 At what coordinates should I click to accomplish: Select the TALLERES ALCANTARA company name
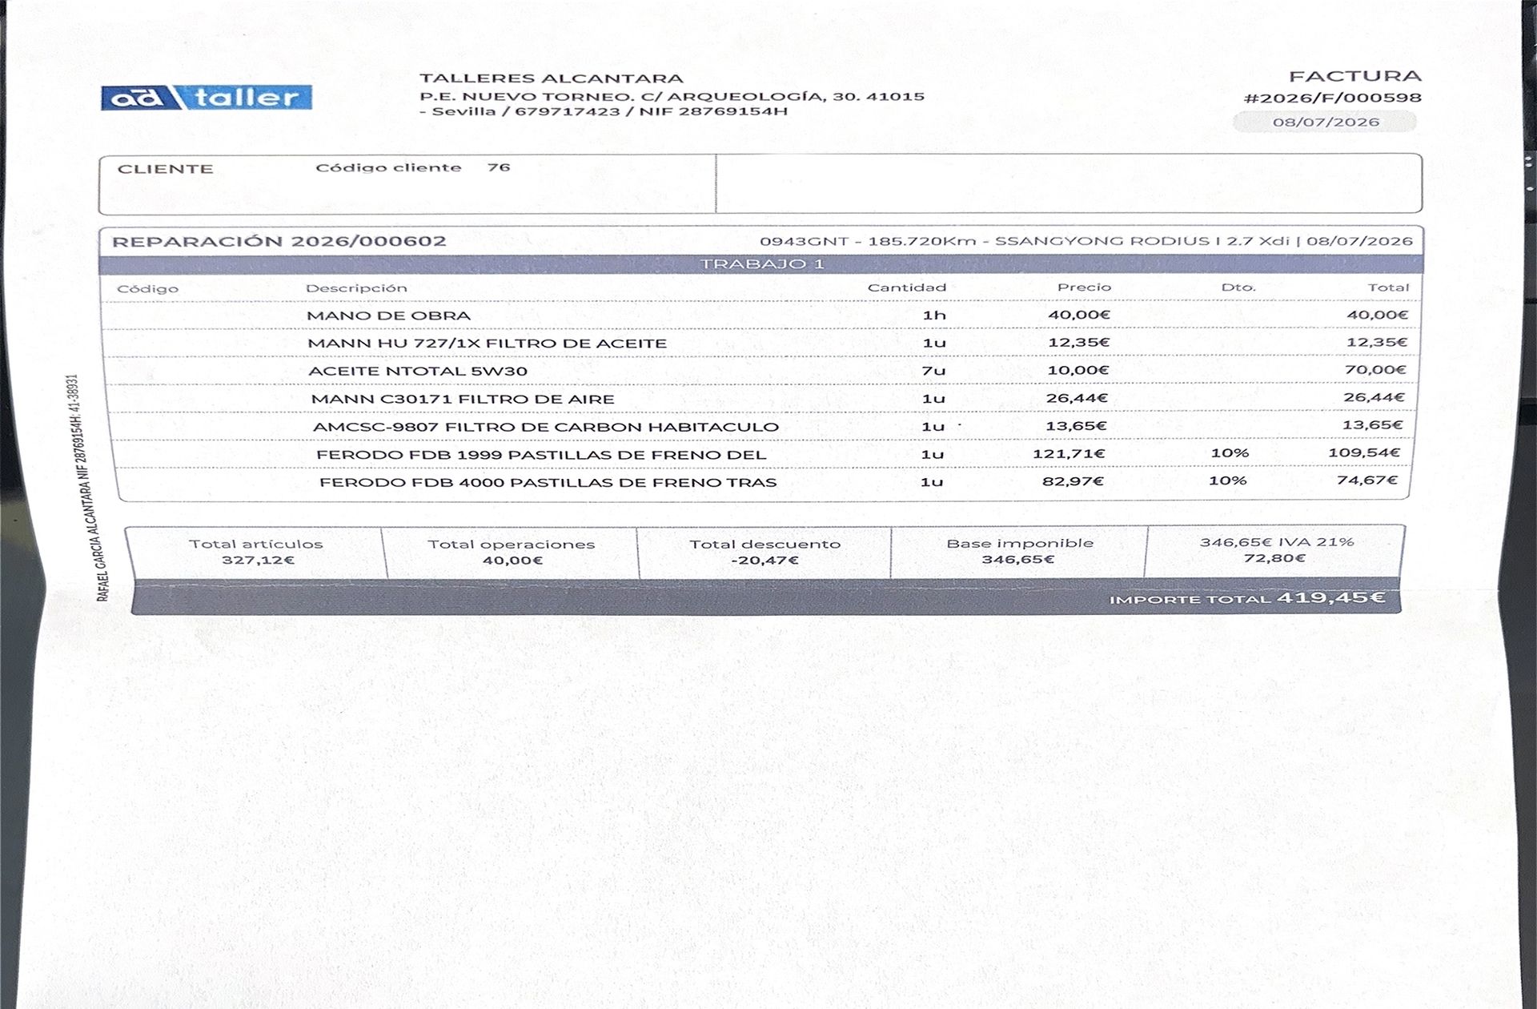click(552, 78)
